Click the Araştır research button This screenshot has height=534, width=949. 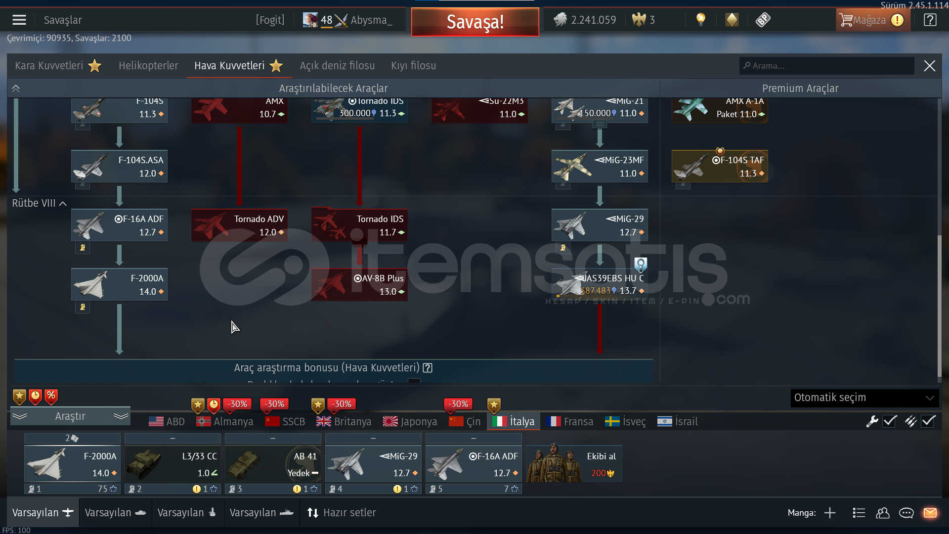tap(70, 416)
